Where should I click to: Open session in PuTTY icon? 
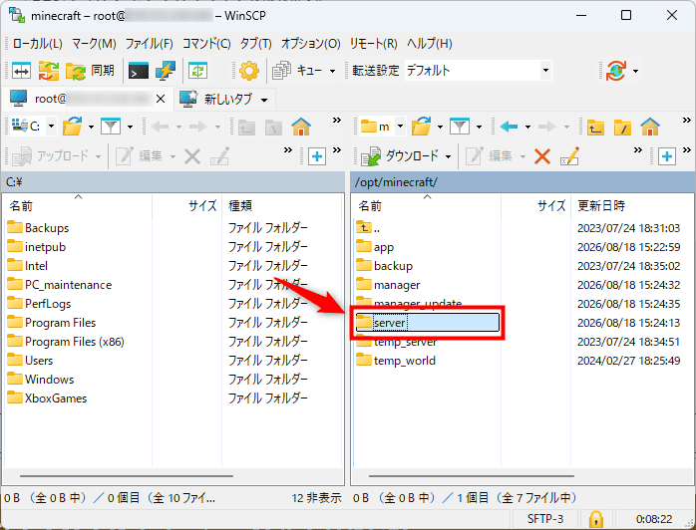click(166, 71)
